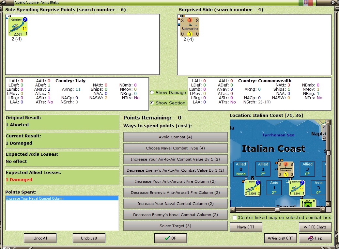The width and height of the screenshot is (339, 249).
Task: Click the 'Italian Coast' sea area label
Action: [x=273, y=148]
